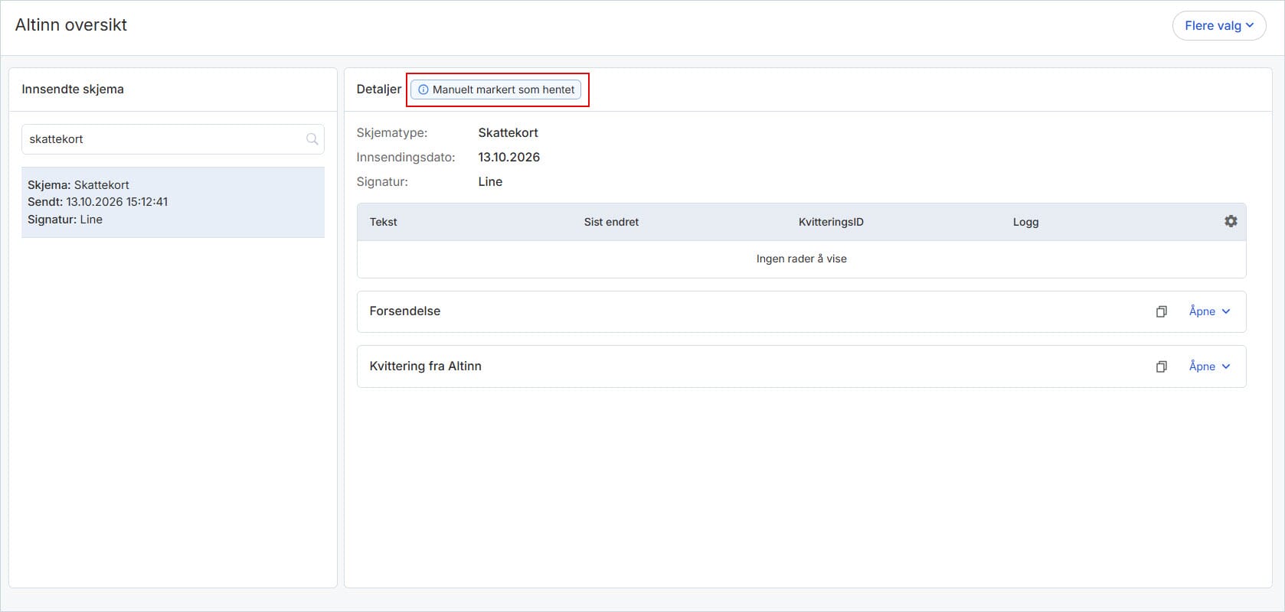Click the Innsendte skjema panel heading
The image size is (1285, 612).
point(73,89)
